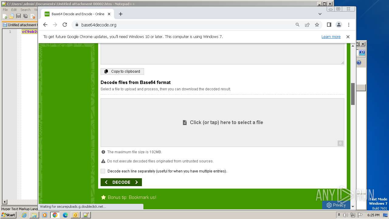Select Base64 Decode and Encode Chrome tab
The image size is (389, 219).
click(78, 14)
